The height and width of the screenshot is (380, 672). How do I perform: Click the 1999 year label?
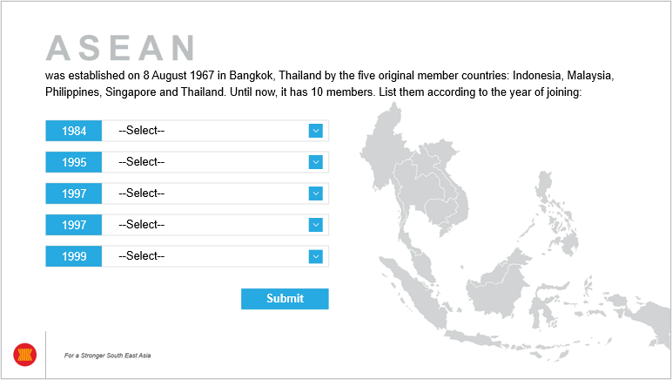coord(74,256)
